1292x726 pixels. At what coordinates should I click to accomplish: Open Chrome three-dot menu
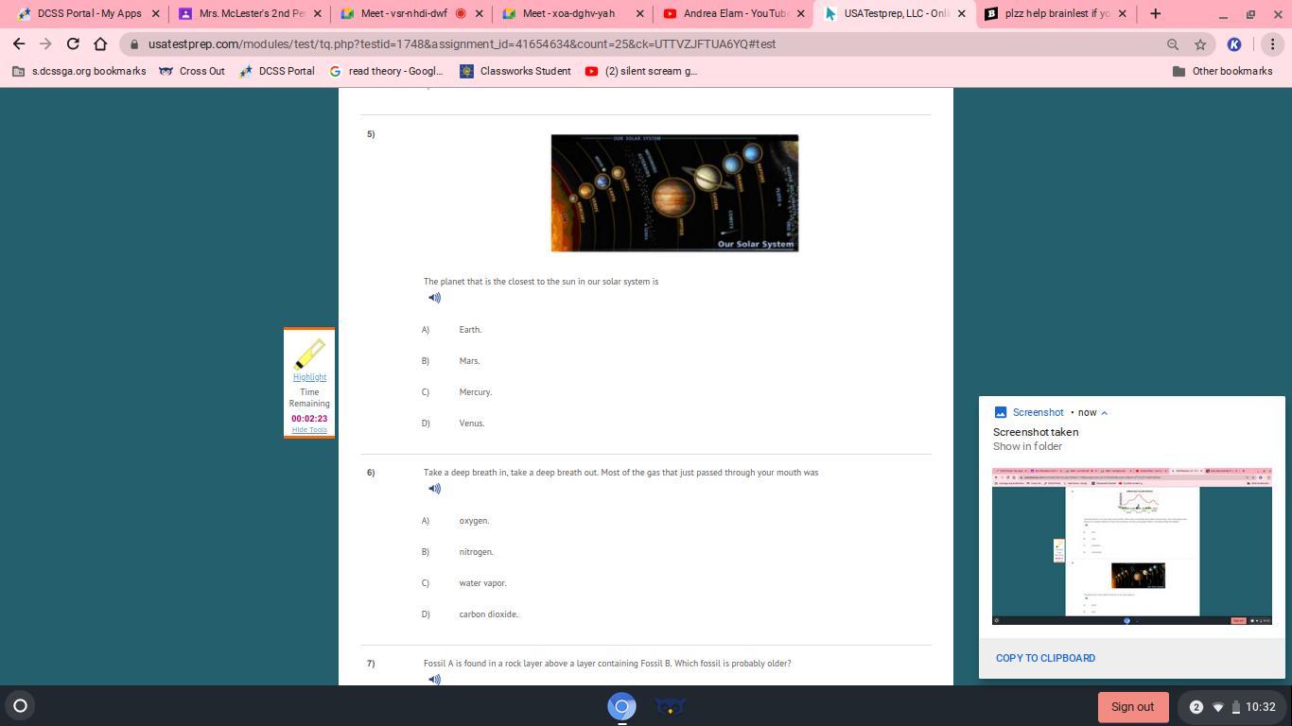pyautogui.click(x=1272, y=44)
